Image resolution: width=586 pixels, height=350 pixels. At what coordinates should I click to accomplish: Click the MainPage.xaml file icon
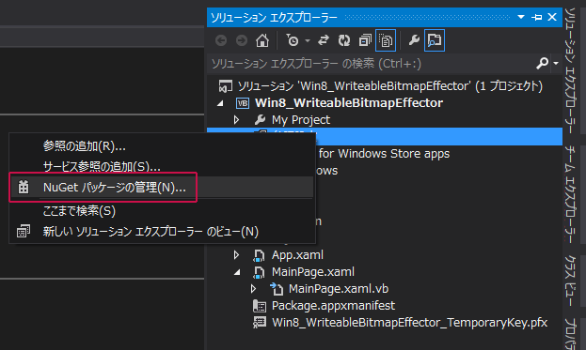(259, 272)
